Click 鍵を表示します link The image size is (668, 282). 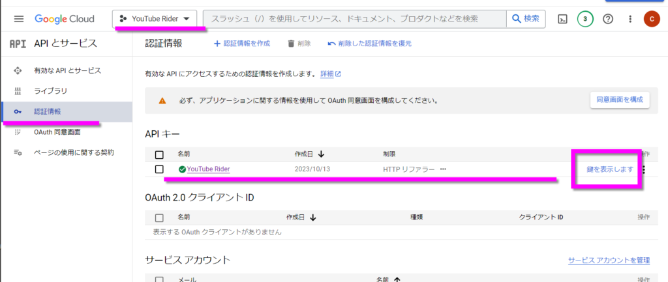point(610,169)
